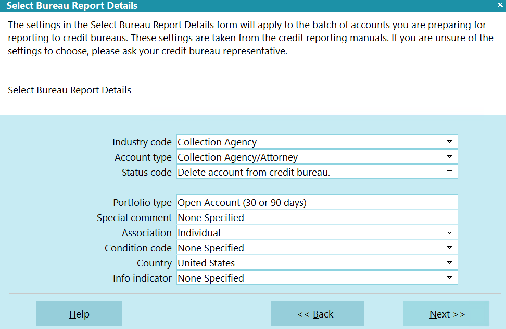Image resolution: width=506 pixels, height=329 pixels.
Task: Open the Special comment dropdown arrow
Action: point(449,217)
